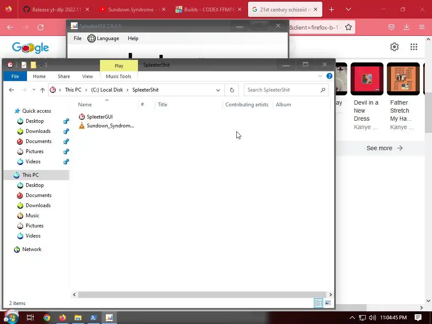This screenshot has width=432, height=324.
Task: Open Firefox hamburger menu
Action: click(421, 27)
